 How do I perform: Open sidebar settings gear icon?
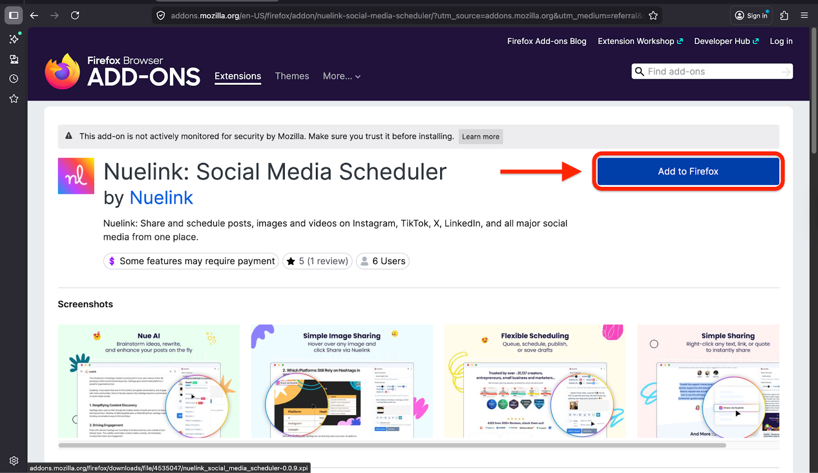[14, 461]
